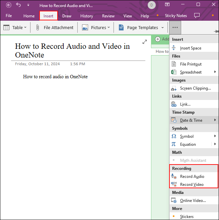Choose Record Video from the menu
This screenshot has height=220, width=219.
[x=194, y=184]
